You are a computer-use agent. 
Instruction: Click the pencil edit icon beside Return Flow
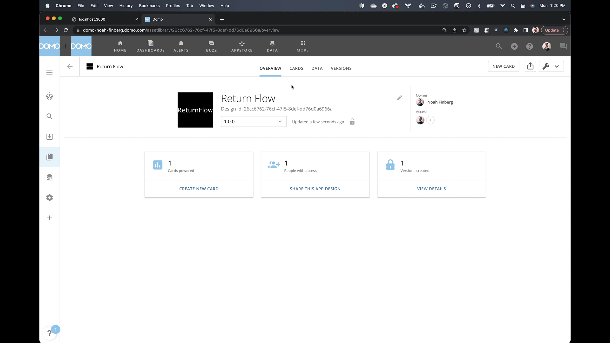(x=399, y=98)
